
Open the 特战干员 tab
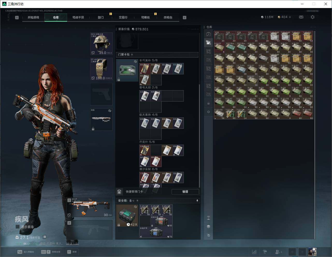78,17
